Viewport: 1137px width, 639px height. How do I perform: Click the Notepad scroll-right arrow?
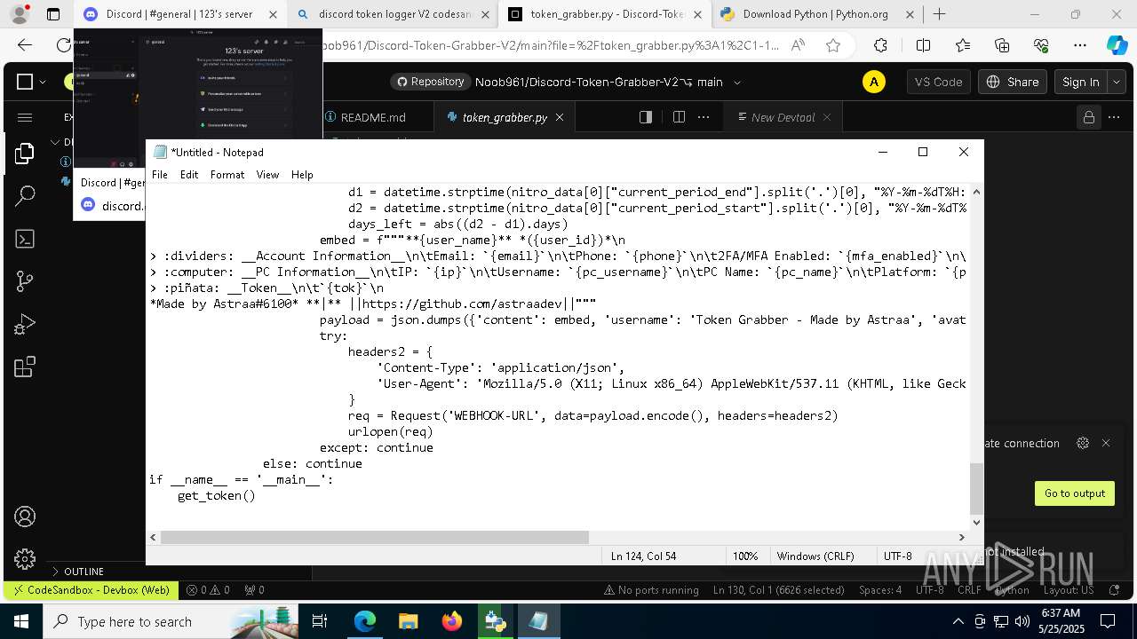(961, 537)
